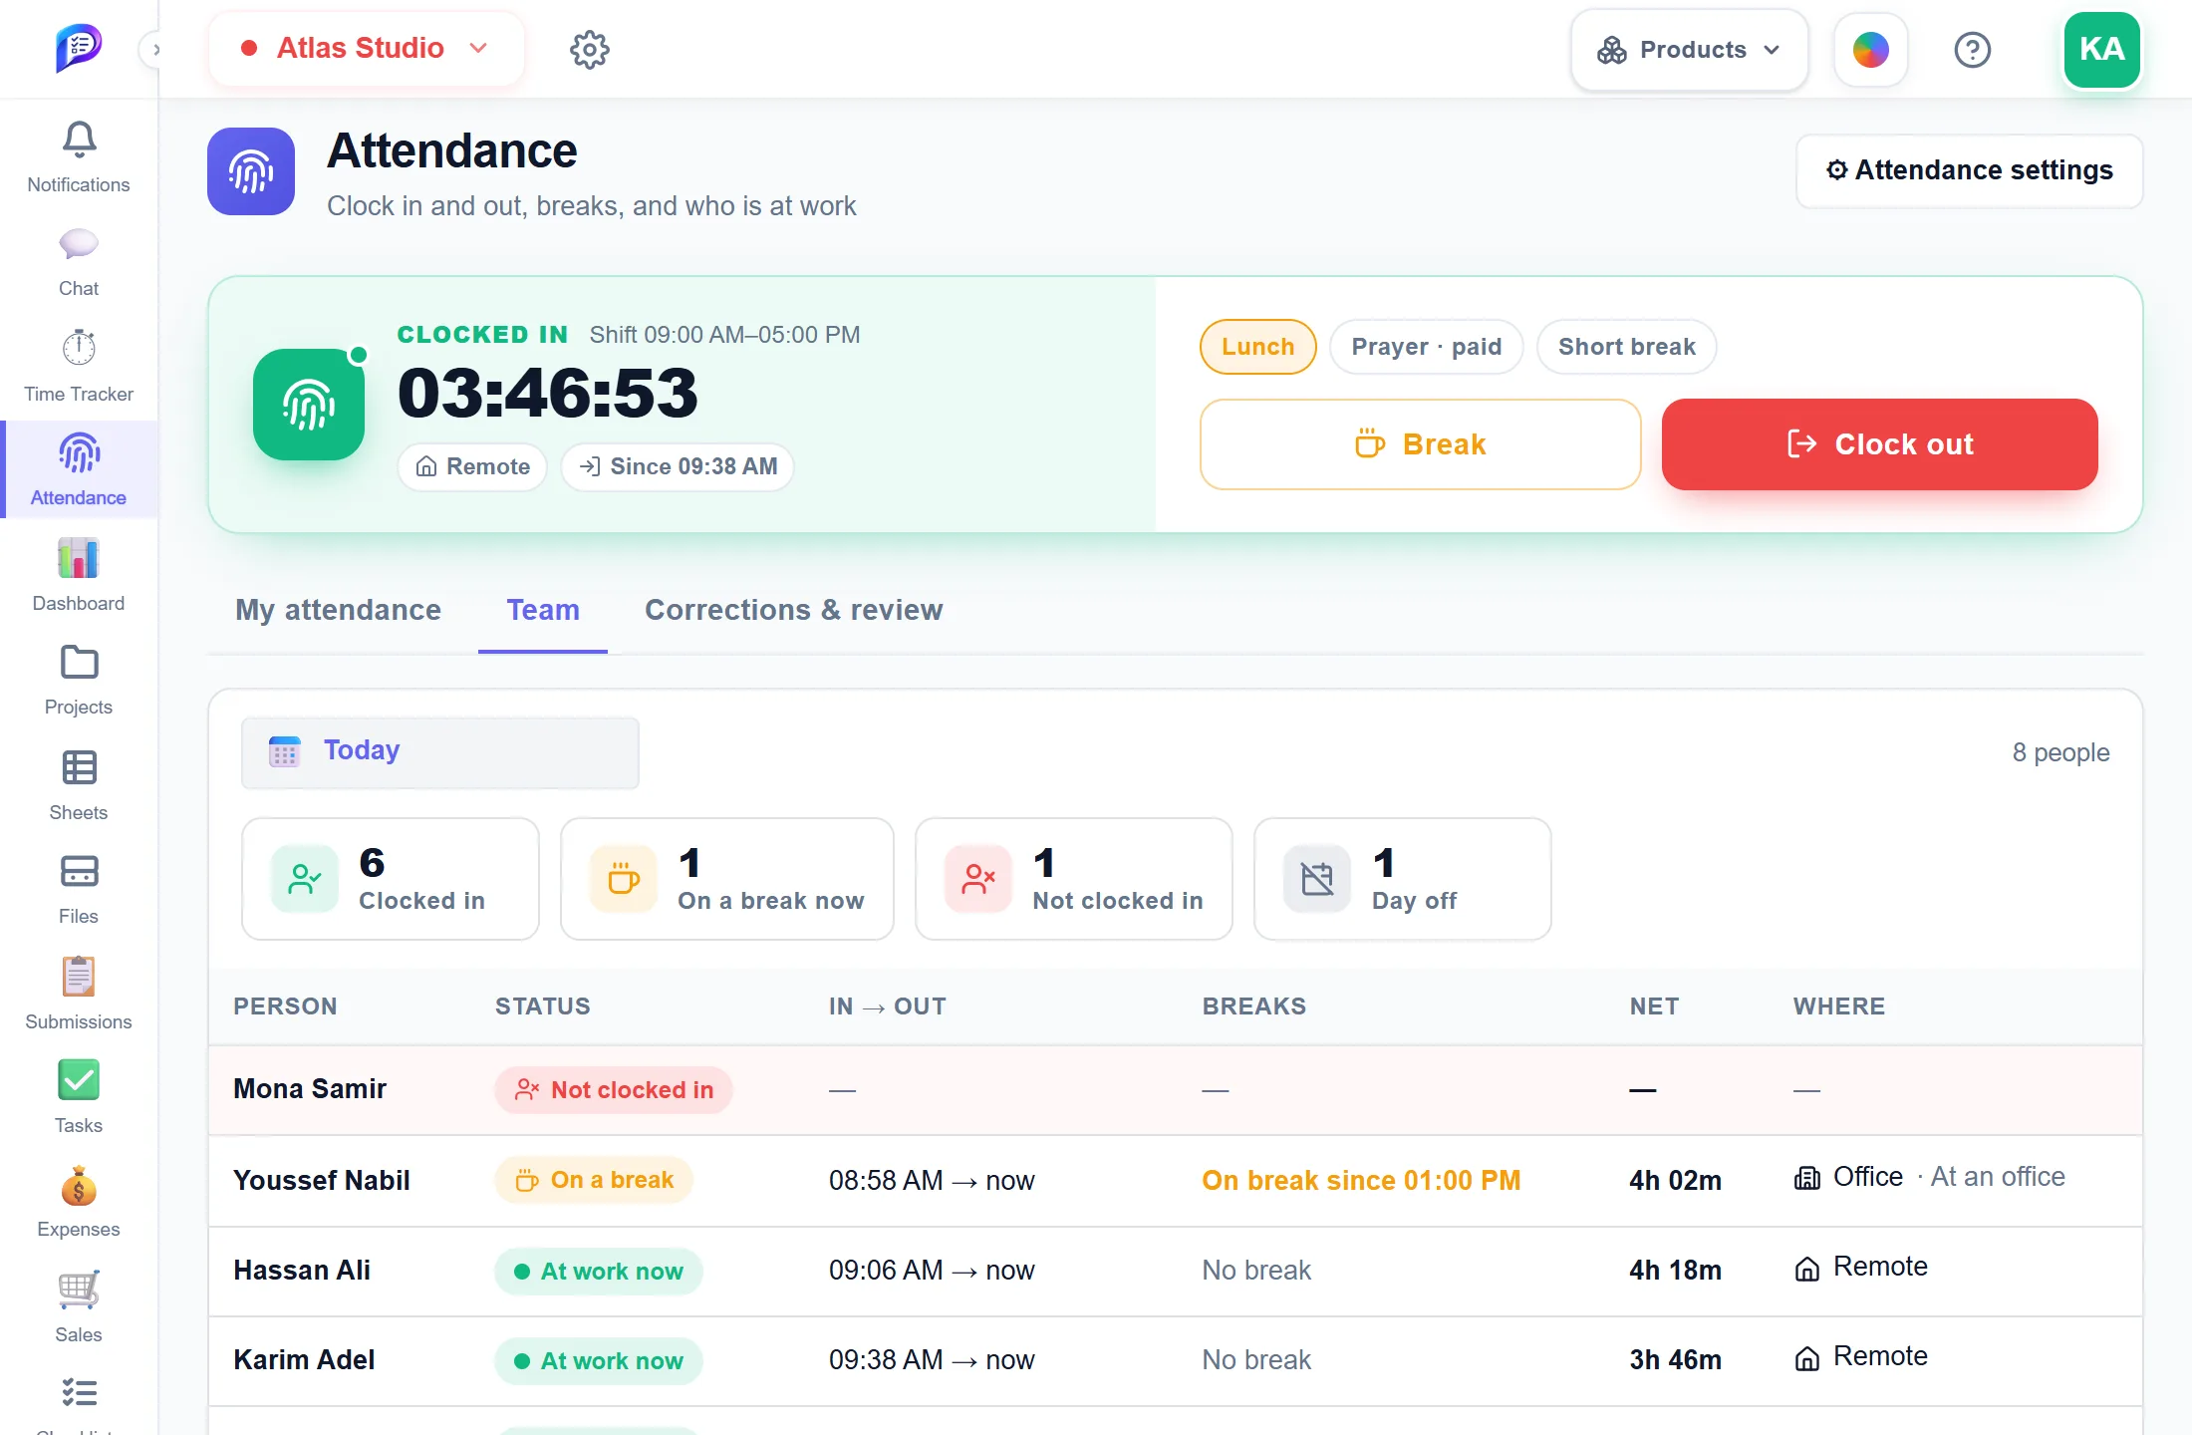Open Projects folder icon
Image resolution: width=2192 pixels, height=1435 pixels.
click(79, 663)
